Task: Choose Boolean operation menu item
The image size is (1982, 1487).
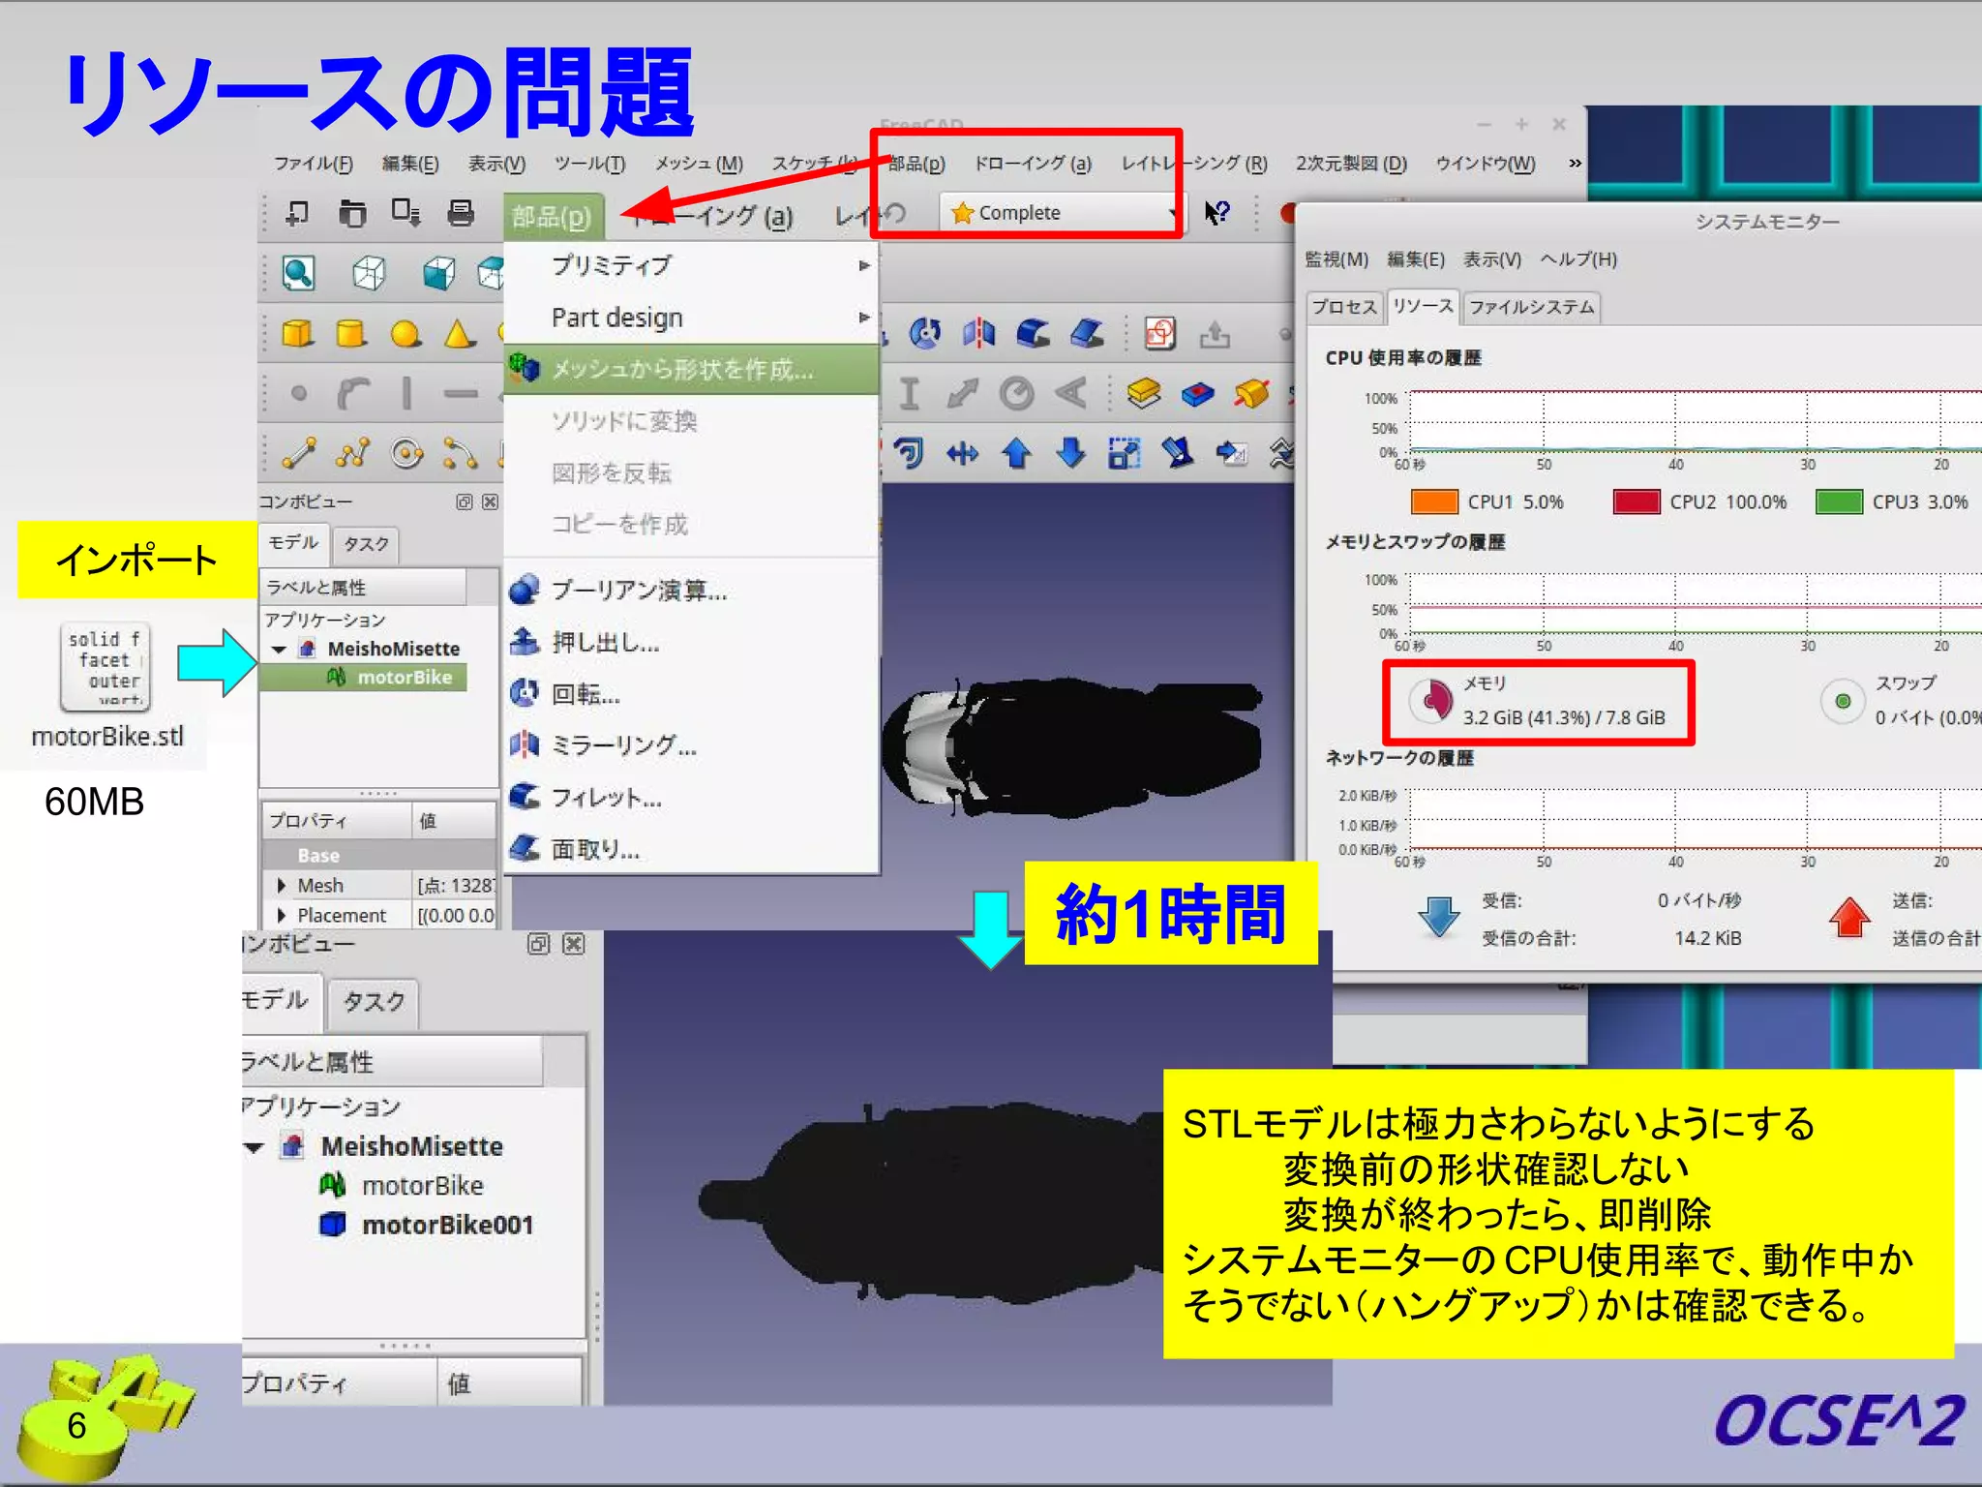Action: [x=691, y=590]
